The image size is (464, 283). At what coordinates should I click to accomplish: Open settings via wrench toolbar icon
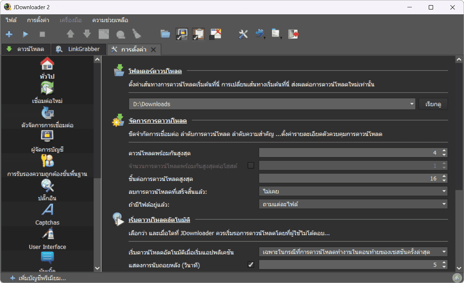pyautogui.click(x=243, y=34)
